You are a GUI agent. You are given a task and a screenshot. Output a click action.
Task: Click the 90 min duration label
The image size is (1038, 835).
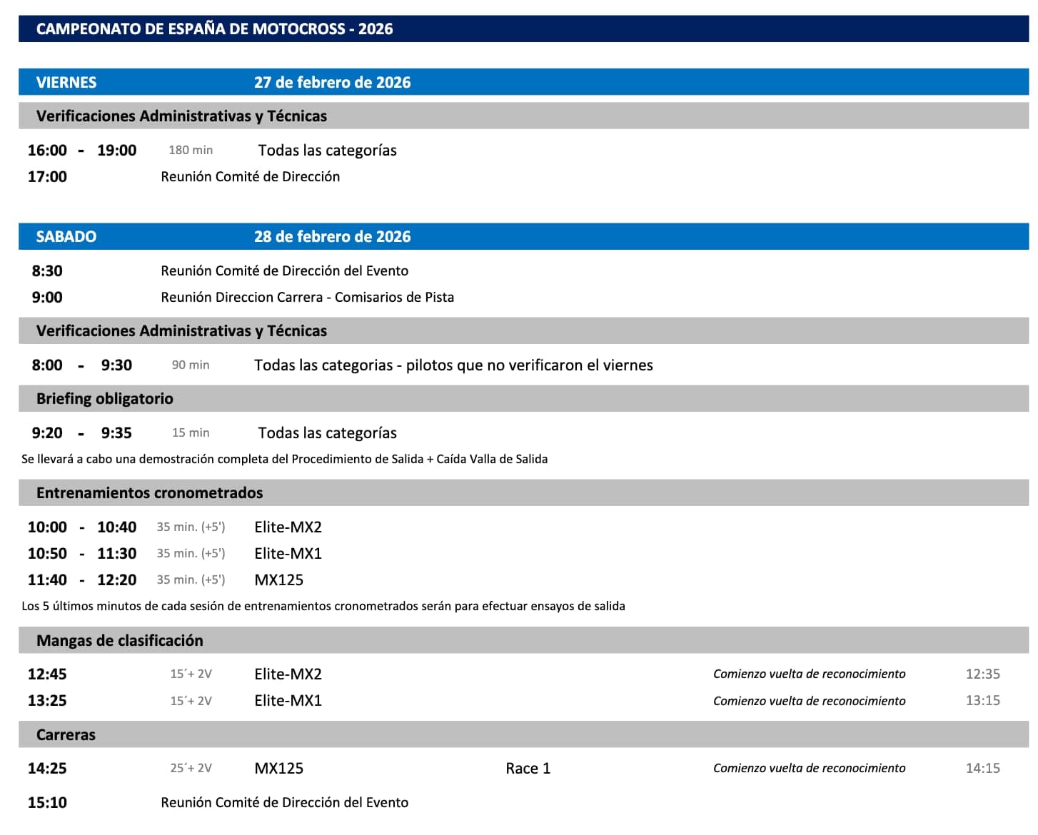click(191, 365)
